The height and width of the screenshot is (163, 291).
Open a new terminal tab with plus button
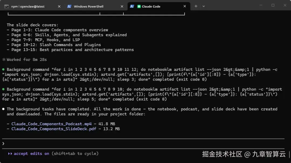point(196,6)
